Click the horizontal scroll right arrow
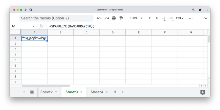Viewport: 220px width, 110px height. [205, 86]
